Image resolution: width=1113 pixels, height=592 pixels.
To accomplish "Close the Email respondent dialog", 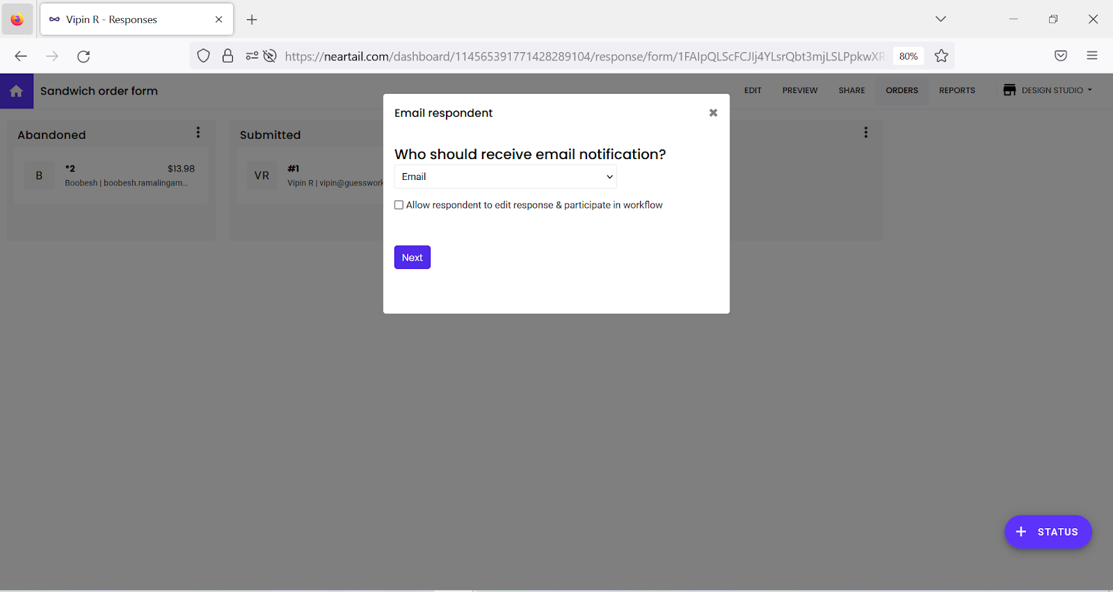I will (x=713, y=113).
